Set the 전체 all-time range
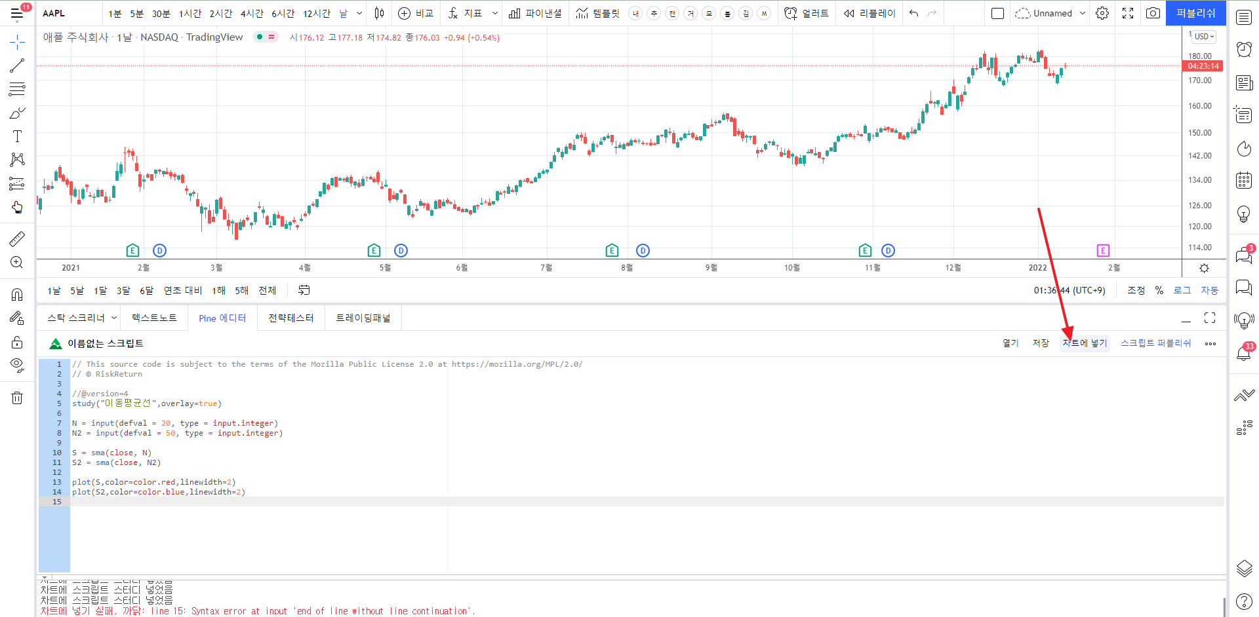This screenshot has height=617, width=1259. (x=268, y=290)
